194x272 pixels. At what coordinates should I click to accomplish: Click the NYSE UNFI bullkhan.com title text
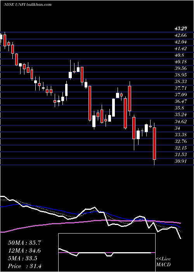[x=28, y=5]
